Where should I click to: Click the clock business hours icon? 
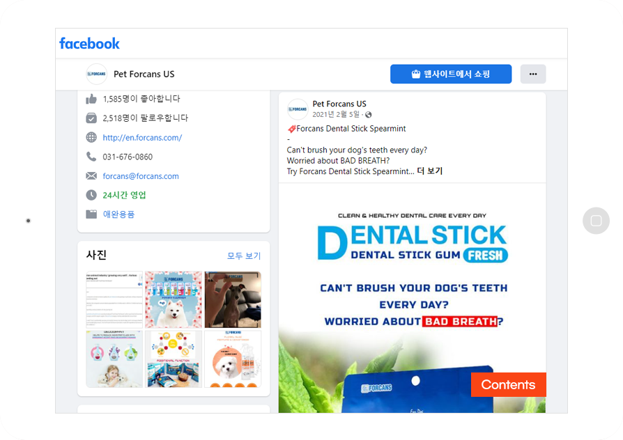[x=91, y=195]
